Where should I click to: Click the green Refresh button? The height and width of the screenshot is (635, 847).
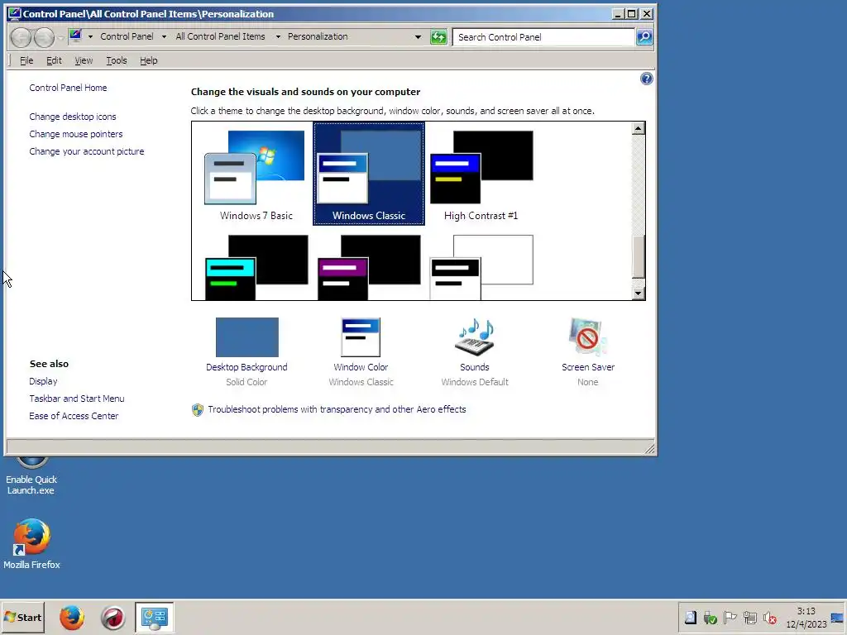pos(438,37)
